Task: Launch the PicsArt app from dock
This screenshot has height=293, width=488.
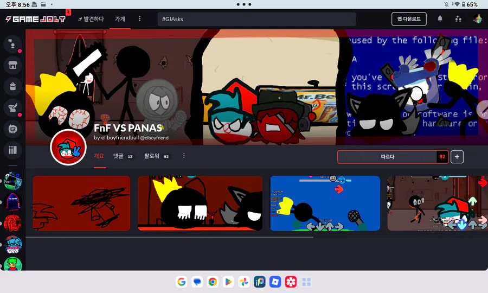Action: (x=260, y=282)
